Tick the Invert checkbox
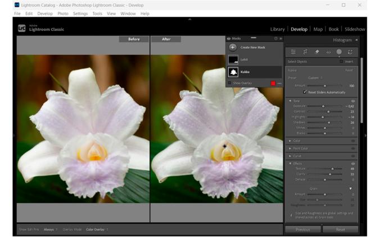 [x=341, y=62]
